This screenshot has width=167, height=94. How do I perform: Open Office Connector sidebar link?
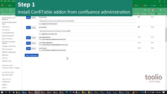coord(7,49)
